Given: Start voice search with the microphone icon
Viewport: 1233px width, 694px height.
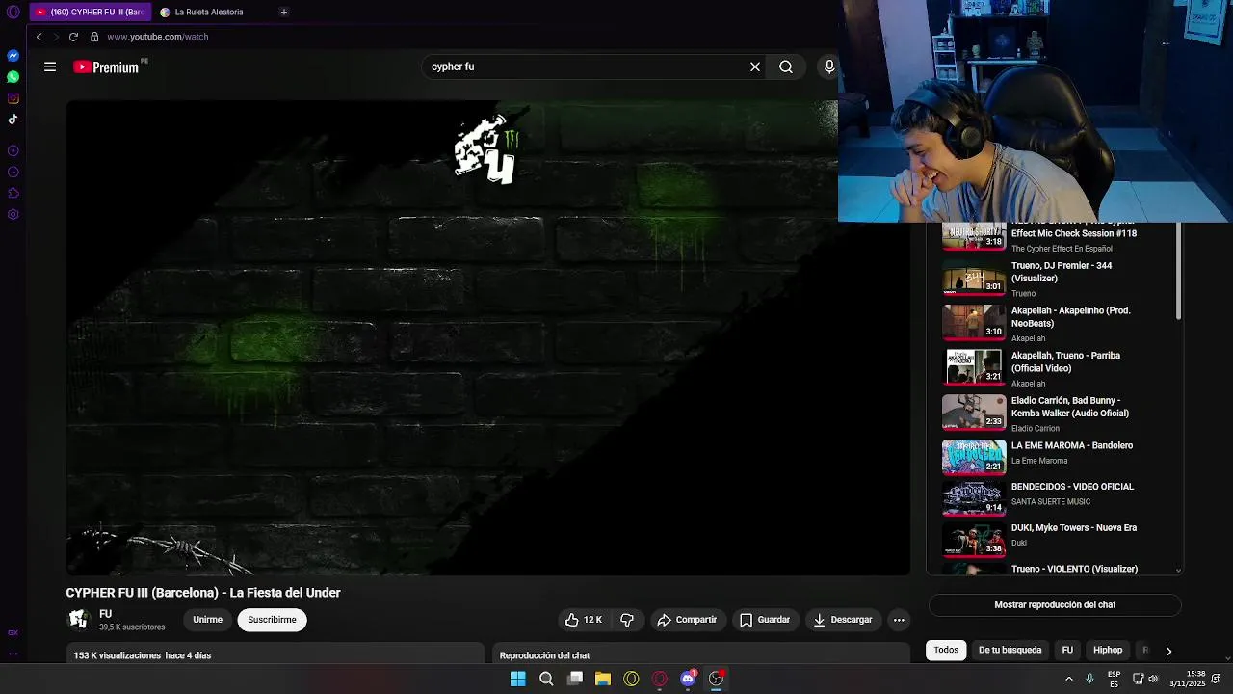Looking at the screenshot, I should pos(829,67).
